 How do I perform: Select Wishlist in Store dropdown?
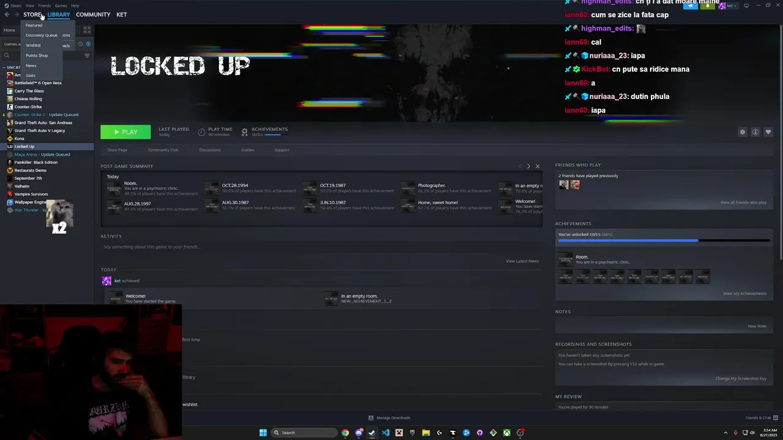coord(33,45)
